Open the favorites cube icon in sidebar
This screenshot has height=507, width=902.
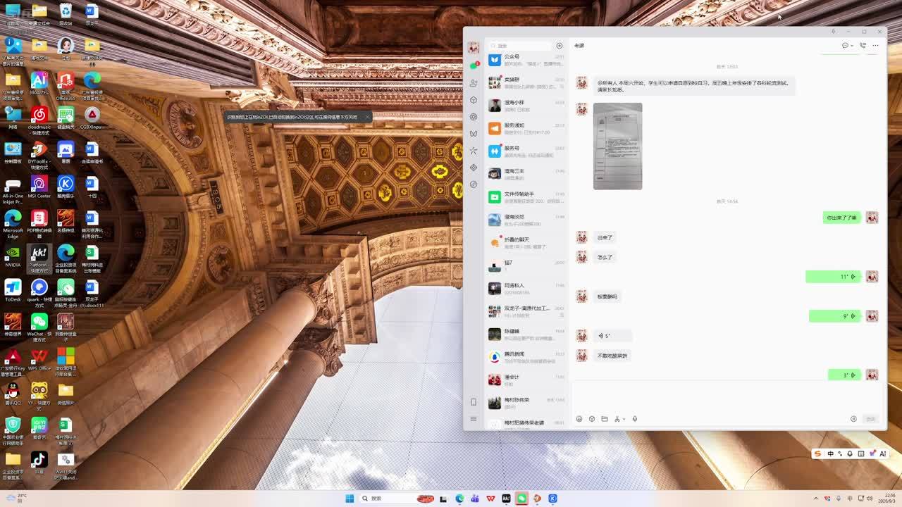coord(474,100)
